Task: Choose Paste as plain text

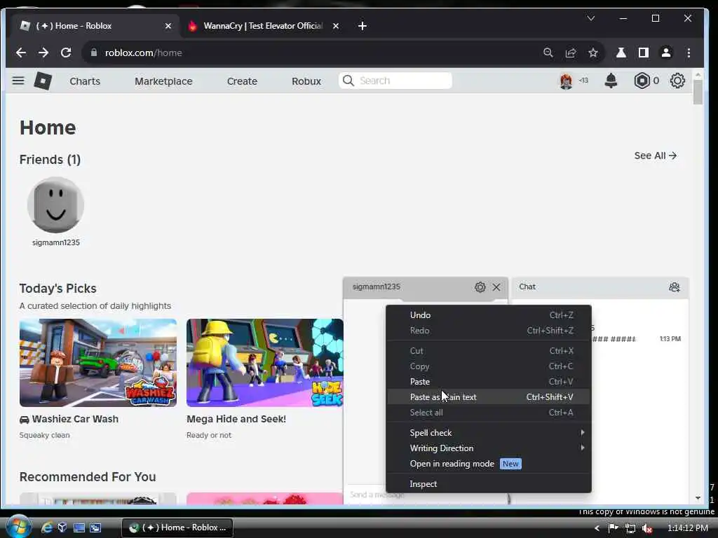Action: point(489,397)
